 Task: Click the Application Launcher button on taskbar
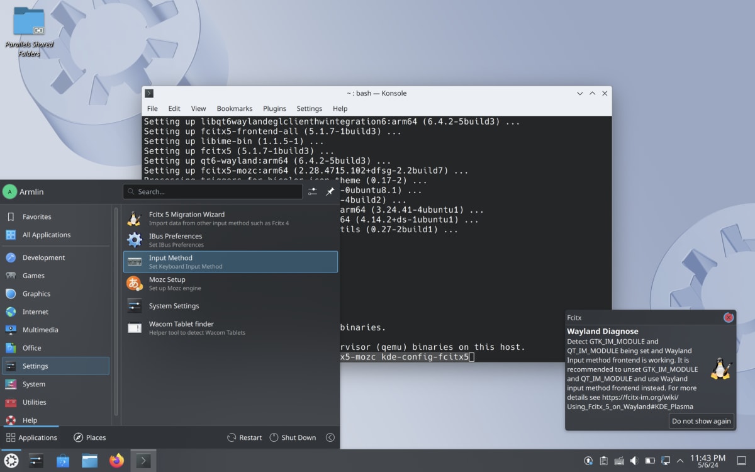(x=11, y=461)
